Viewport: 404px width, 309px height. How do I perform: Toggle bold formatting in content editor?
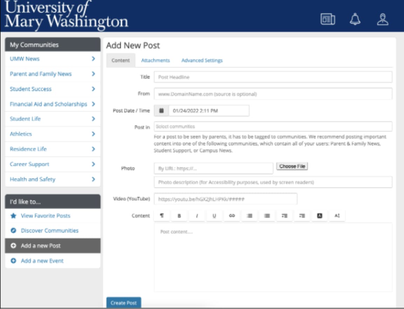pos(179,216)
